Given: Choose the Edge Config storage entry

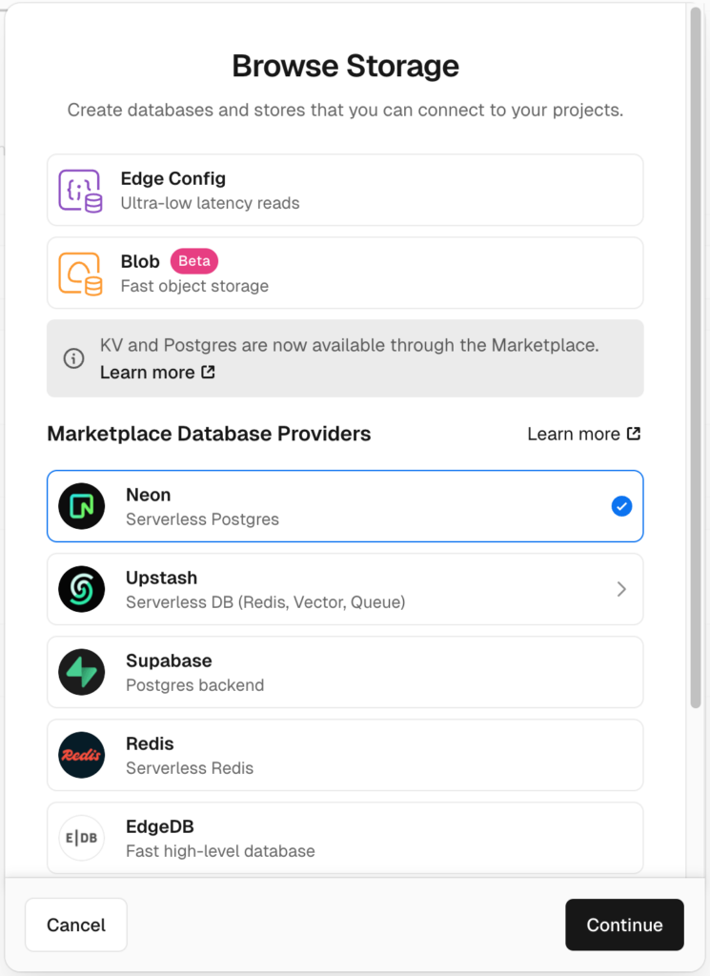Looking at the screenshot, I should point(345,191).
